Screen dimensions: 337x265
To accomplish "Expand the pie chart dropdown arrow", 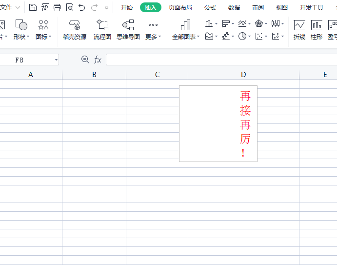I will click(250, 36).
